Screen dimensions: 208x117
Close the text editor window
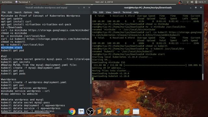[89, 7]
